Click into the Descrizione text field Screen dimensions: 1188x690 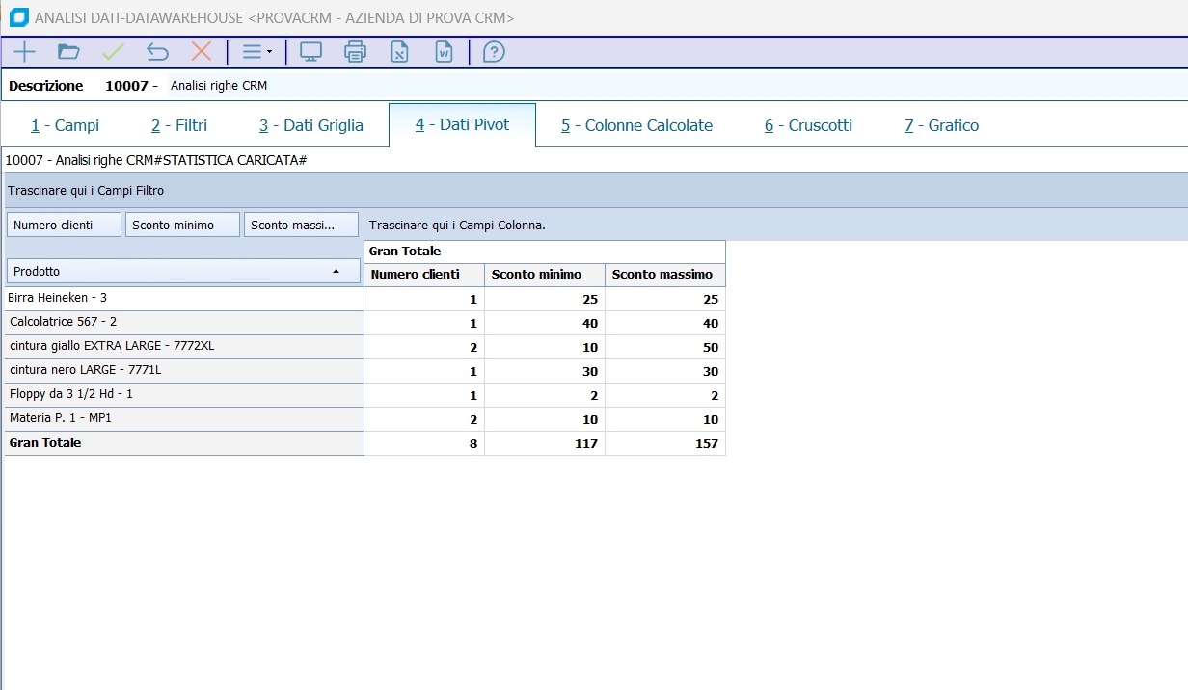579,86
